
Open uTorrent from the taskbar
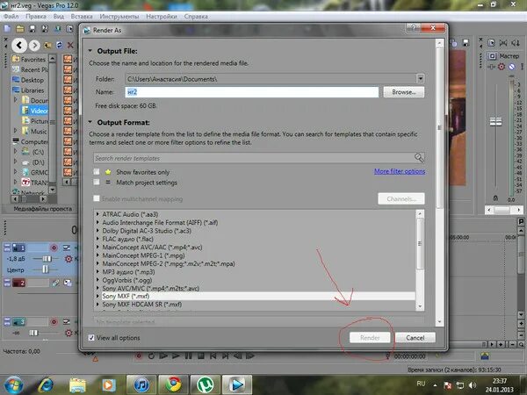205,384
